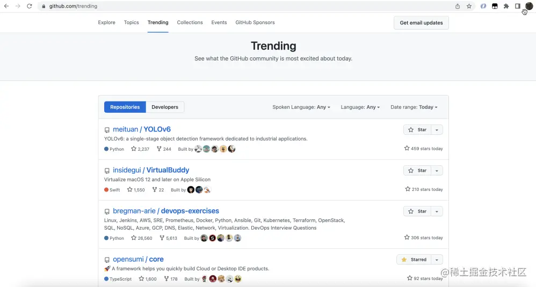Open opensumi core stargazers count 1,600
The image size is (536, 287).
pos(147,279)
